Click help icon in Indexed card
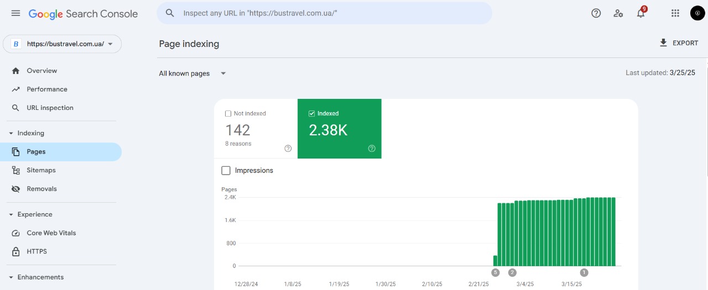The image size is (708, 290). (x=372, y=148)
